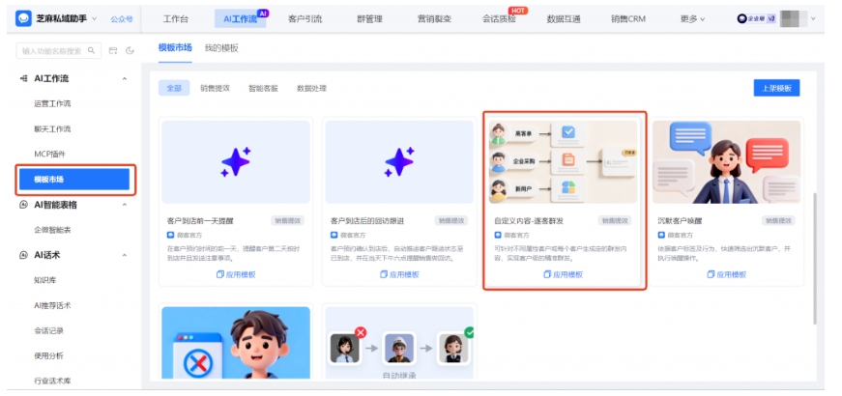Apply template for 沉默客户唤醒
Screen dimensions: 842x396
(726, 274)
